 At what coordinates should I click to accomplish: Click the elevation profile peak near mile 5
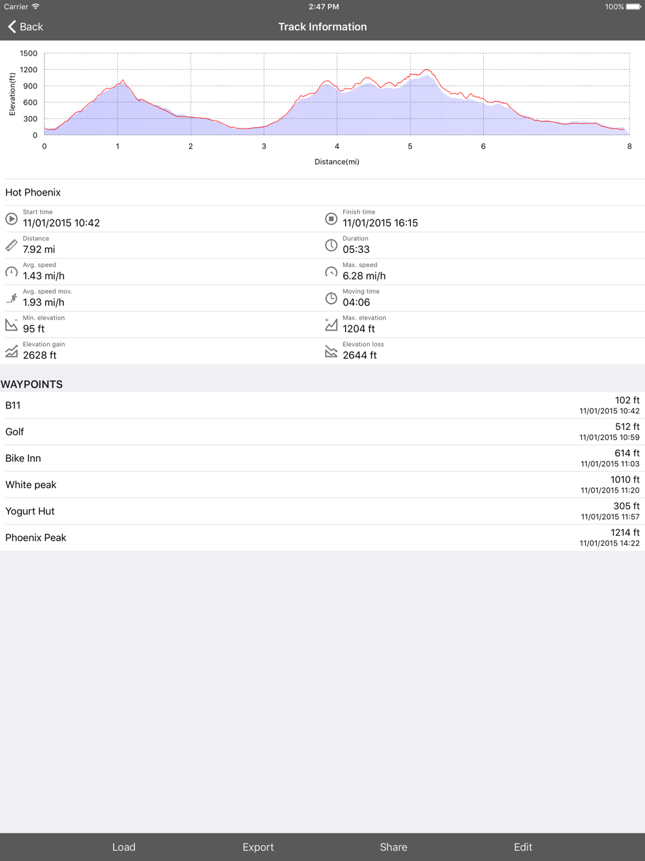pos(426,70)
